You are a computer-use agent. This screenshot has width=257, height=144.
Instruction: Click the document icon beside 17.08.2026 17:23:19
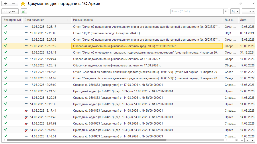click(x=26, y=65)
